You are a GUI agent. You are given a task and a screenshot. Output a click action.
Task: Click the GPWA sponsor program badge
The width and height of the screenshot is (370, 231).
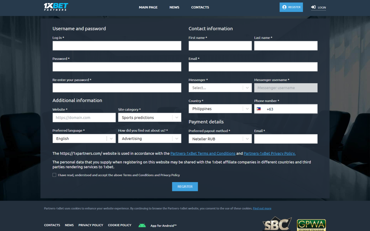point(311,225)
